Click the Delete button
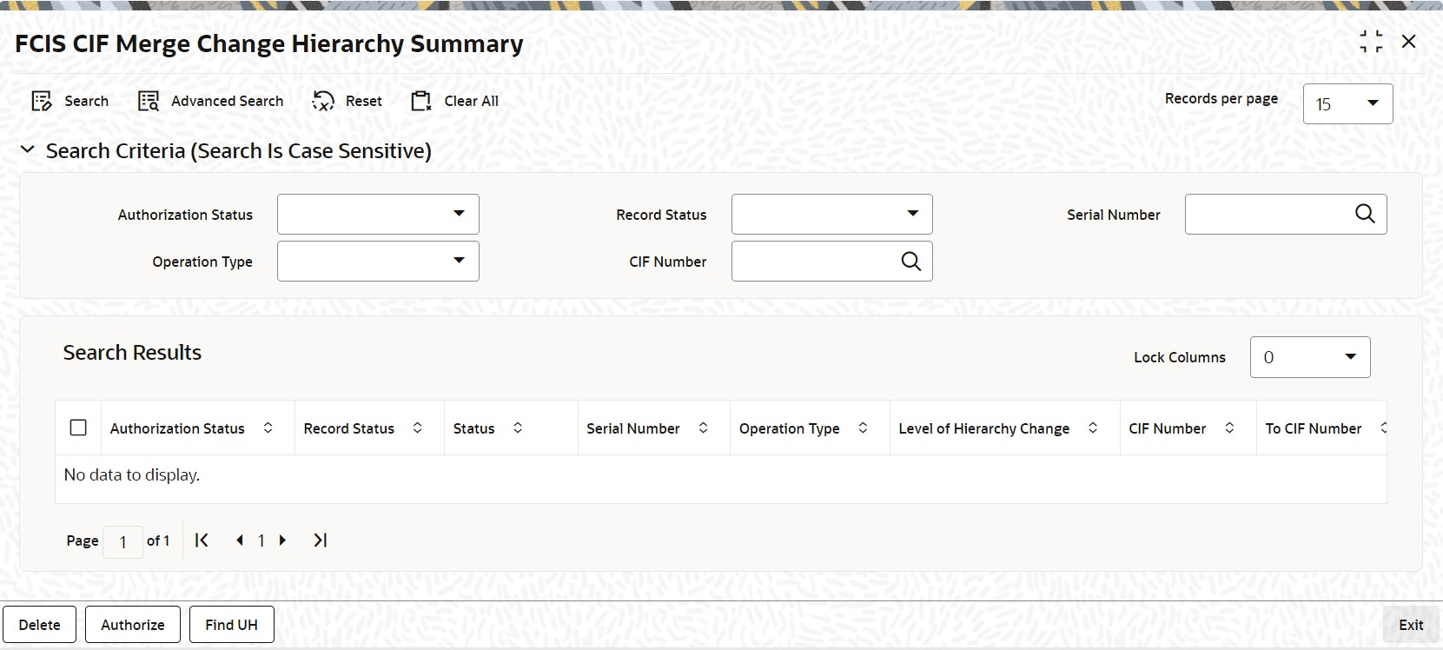 click(x=40, y=625)
